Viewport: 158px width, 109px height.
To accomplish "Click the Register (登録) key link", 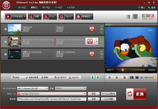I will (152, 7).
